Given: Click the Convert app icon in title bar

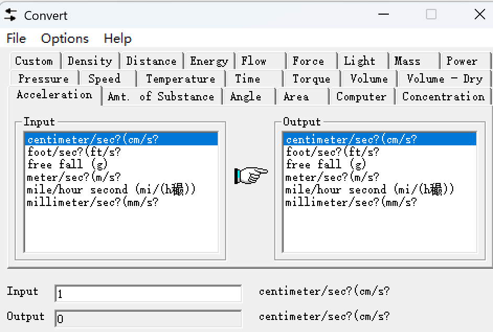Looking at the screenshot, I should [10, 15].
